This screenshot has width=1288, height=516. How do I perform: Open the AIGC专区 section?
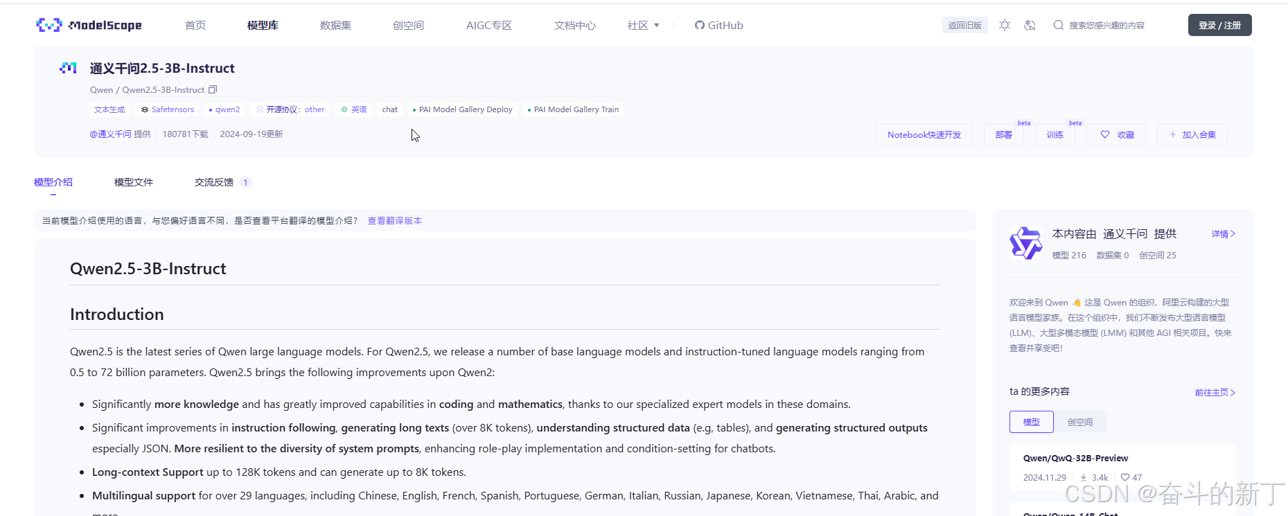pyautogui.click(x=489, y=26)
